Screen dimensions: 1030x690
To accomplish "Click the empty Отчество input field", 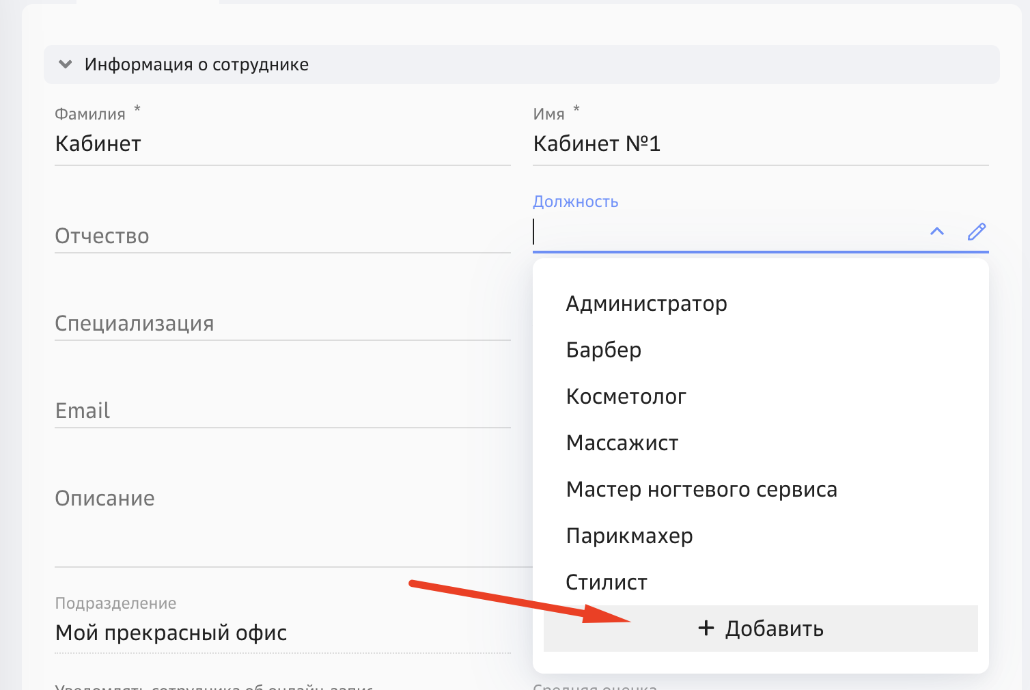I will 273,236.
